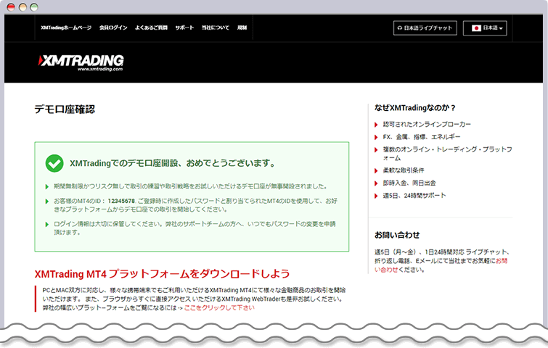Open よくあるご質問 FAQ menu
The image size is (548, 348).
[151, 28]
